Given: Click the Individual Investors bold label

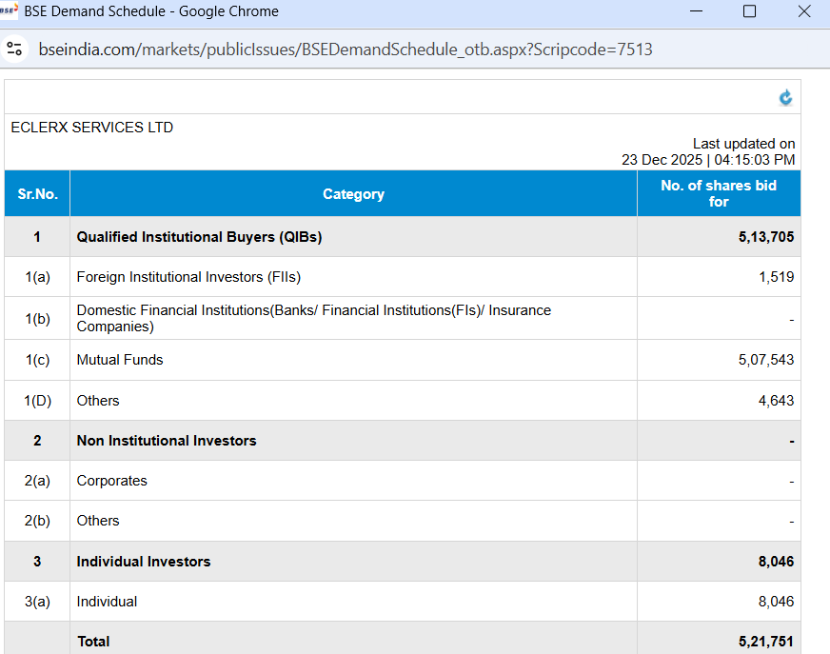Looking at the screenshot, I should point(144,562).
